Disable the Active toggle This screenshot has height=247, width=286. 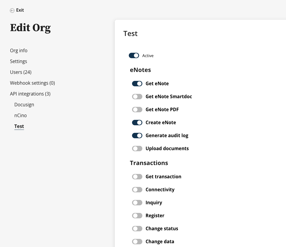[134, 55]
